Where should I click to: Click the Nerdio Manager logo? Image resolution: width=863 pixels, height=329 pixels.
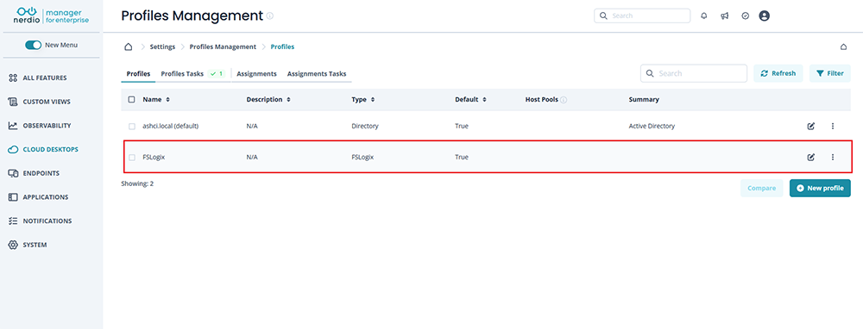[x=51, y=16]
